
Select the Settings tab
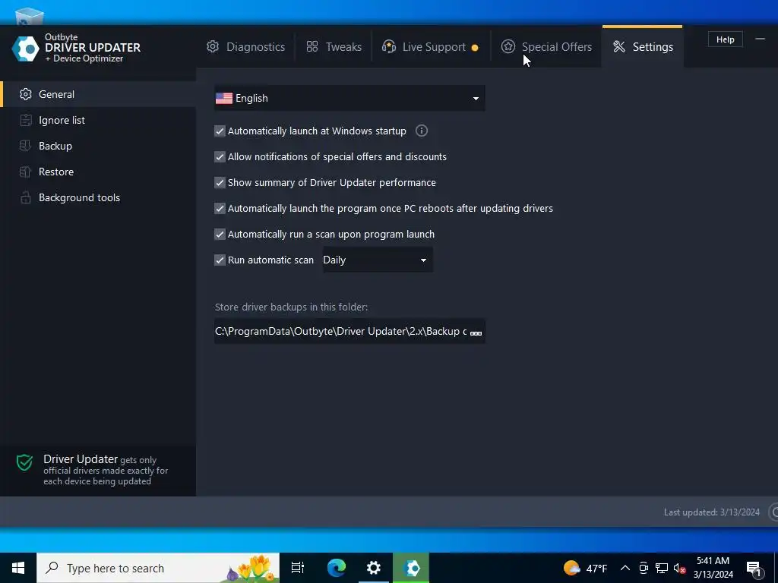(643, 46)
